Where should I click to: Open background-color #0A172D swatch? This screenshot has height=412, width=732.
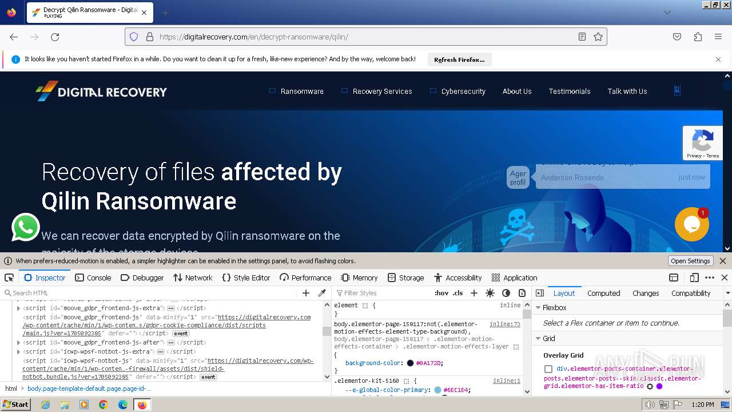click(x=410, y=363)
